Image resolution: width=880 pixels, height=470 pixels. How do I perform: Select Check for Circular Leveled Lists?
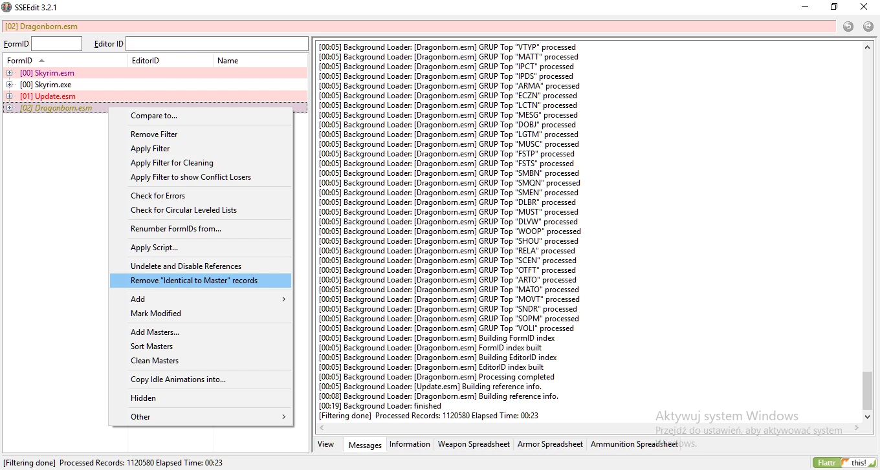(201, 210)
